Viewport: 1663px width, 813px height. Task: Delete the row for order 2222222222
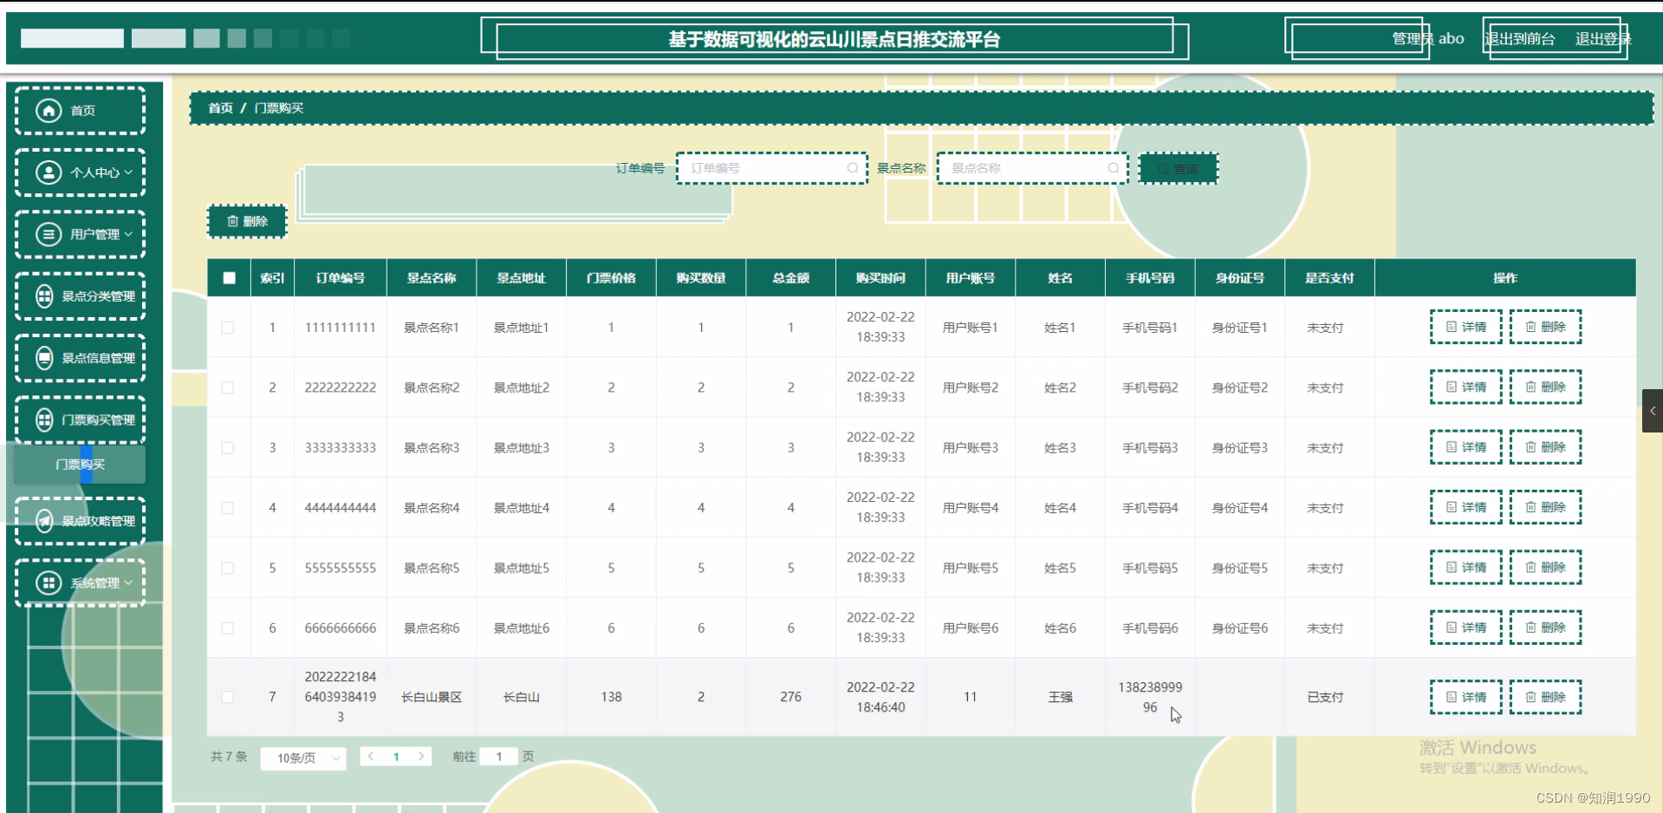coord(1545,387)
